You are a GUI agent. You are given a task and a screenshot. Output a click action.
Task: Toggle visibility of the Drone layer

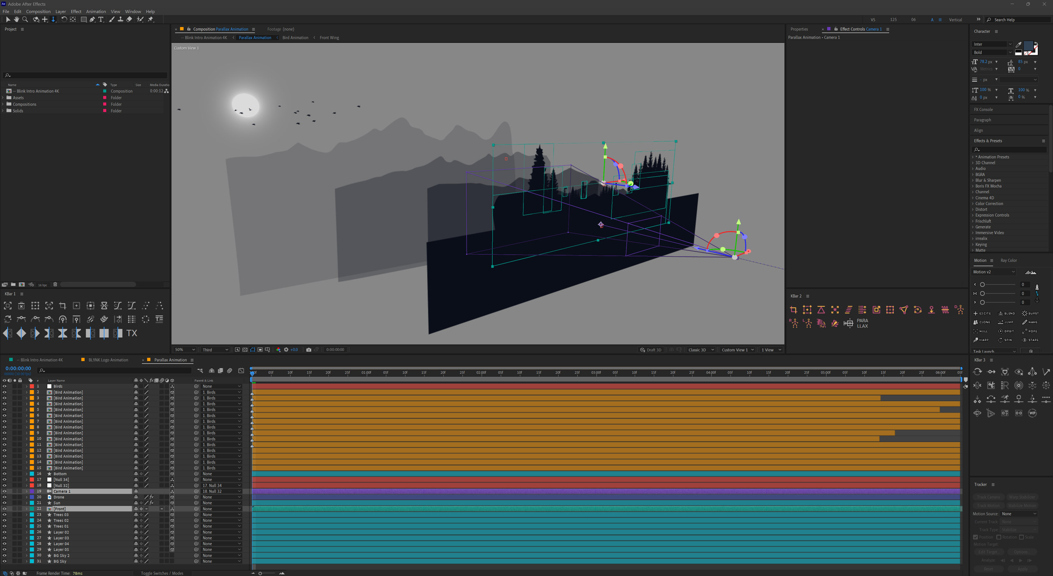click(x=5, y=497)
